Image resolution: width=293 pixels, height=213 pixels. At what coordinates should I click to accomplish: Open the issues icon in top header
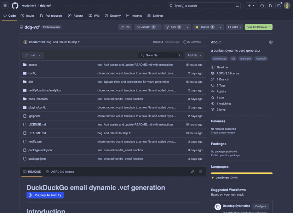click(x=262, y=6)
